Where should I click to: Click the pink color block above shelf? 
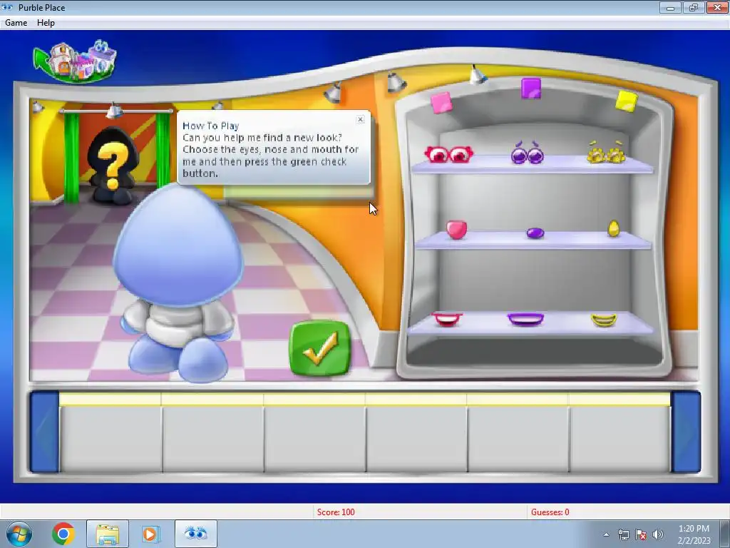click(x=441, y=103)
